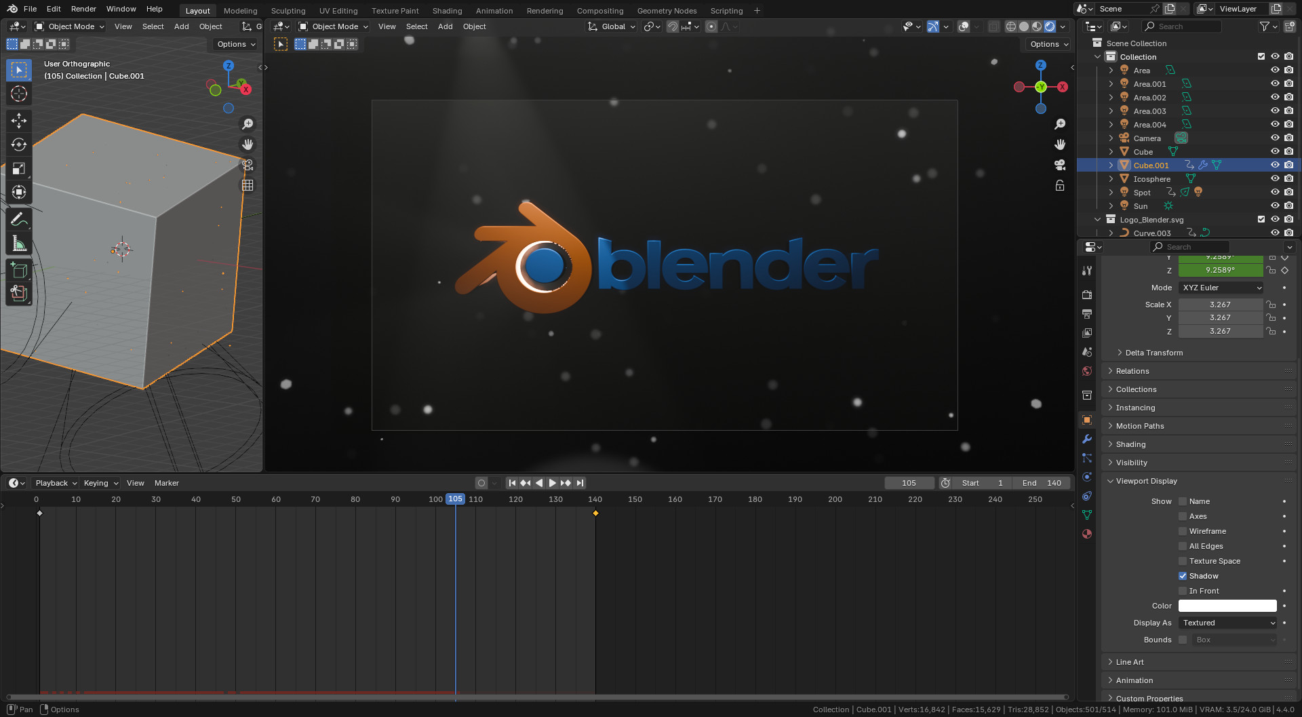Screen dimensions: 1302x717
Task: Click the pan hand icon in main viewport
Action: [1060, 144]
